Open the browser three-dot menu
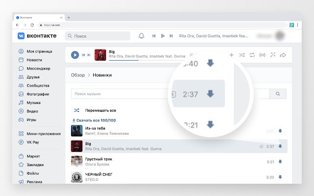 [x=298, y=25]
